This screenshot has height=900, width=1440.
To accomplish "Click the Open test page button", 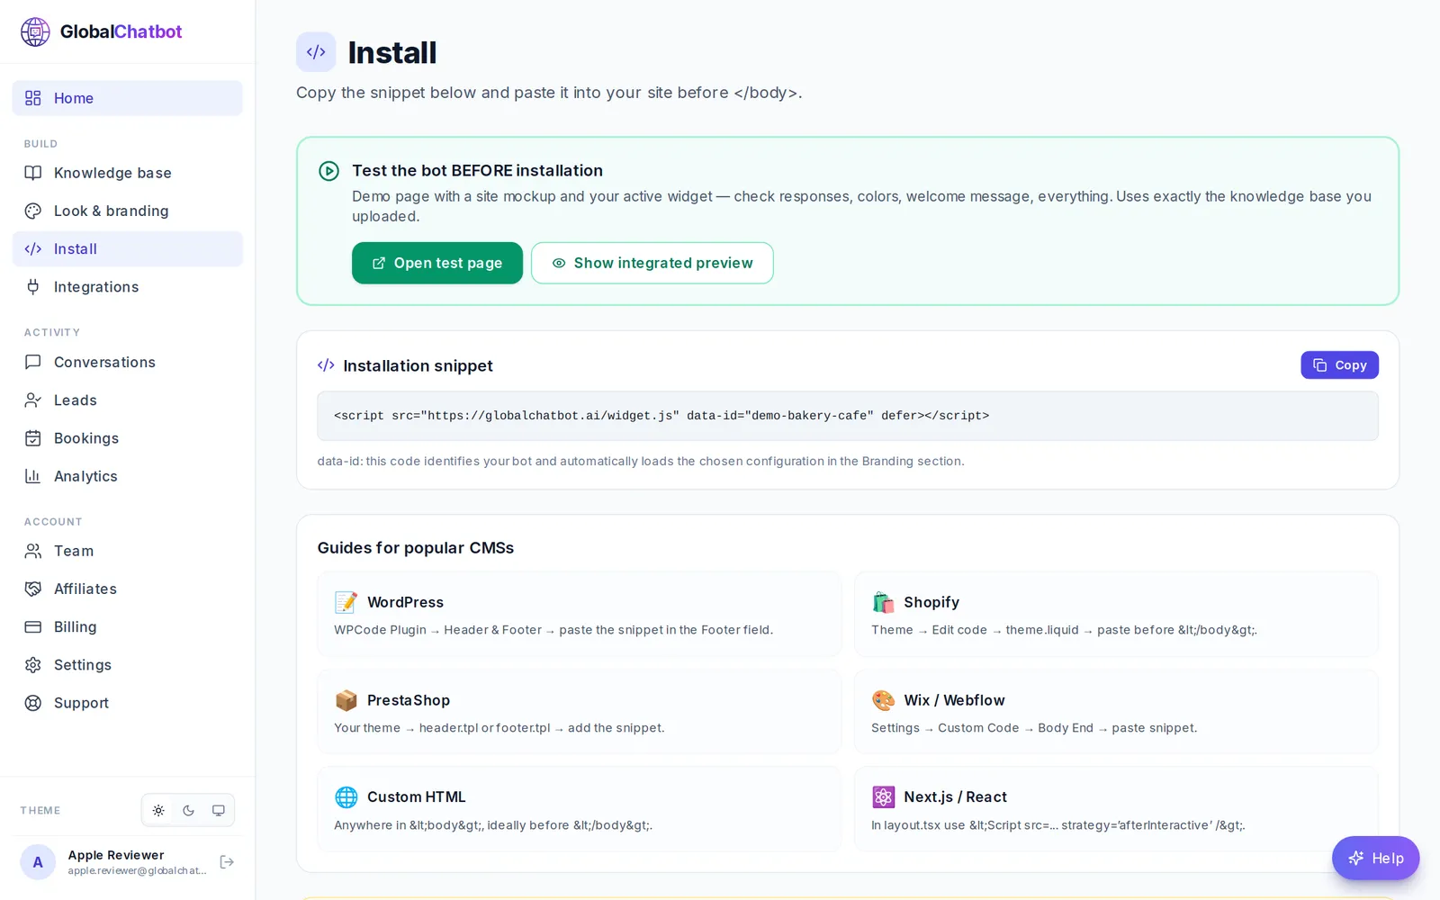I will click(437, 263).
